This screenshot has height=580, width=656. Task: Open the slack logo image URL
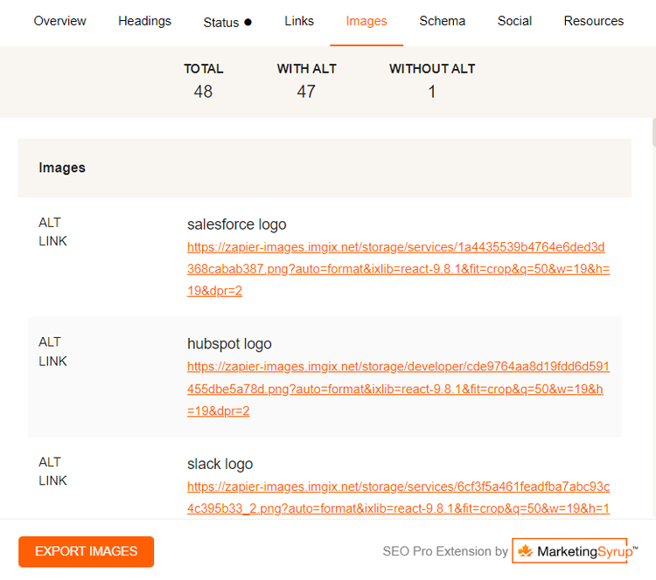click(398, 497)
